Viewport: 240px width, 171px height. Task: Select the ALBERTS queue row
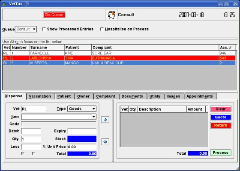(119, 63)
